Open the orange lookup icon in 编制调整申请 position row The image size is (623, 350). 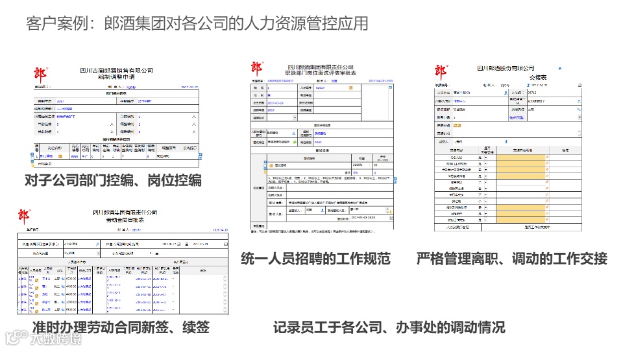(60, 156)
